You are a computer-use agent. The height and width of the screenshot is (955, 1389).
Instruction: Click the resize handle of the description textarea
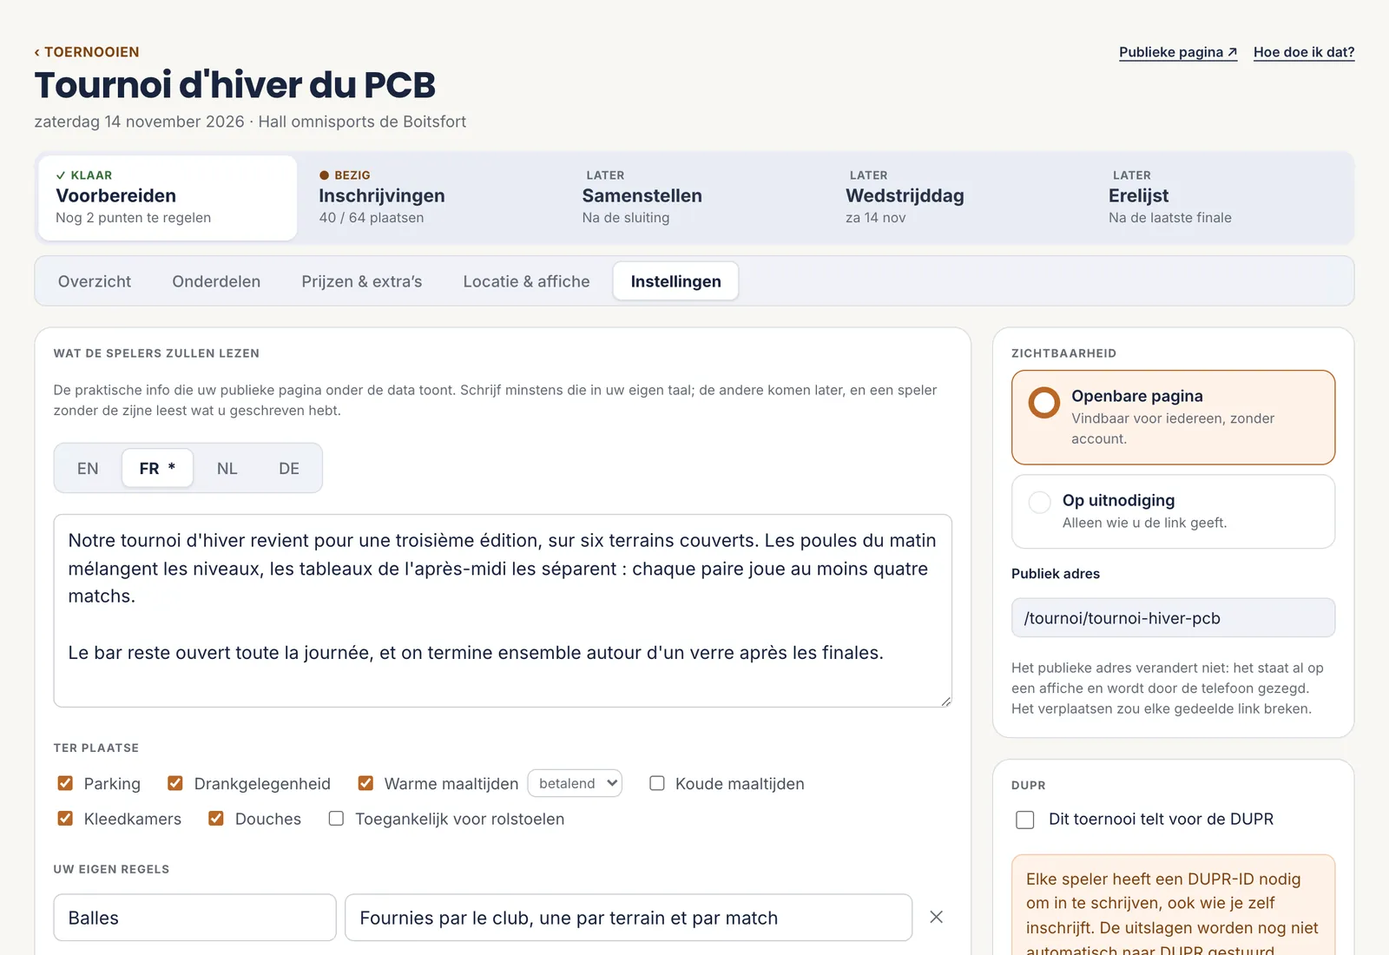click(945, 701)
